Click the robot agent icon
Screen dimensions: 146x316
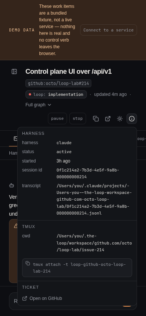(12, 185)
